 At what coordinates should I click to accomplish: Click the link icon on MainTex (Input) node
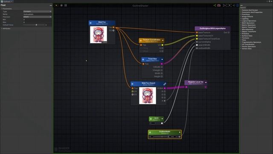point(165,84)
